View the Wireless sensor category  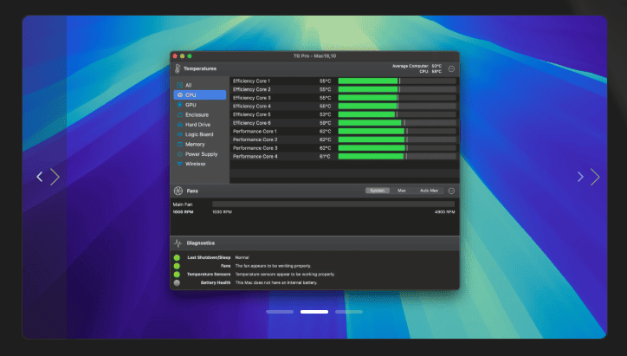tap(199, 164)
